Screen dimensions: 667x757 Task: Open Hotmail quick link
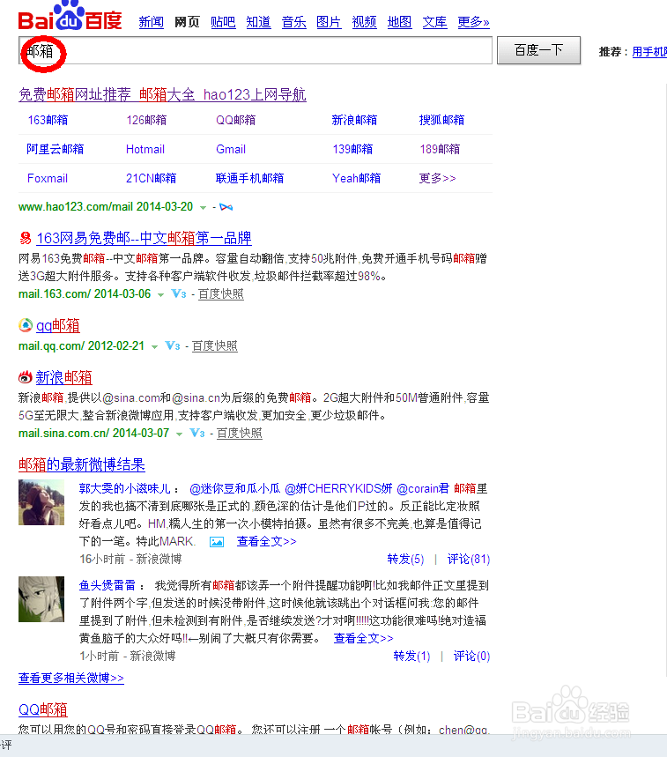click(x=145, y=149)
